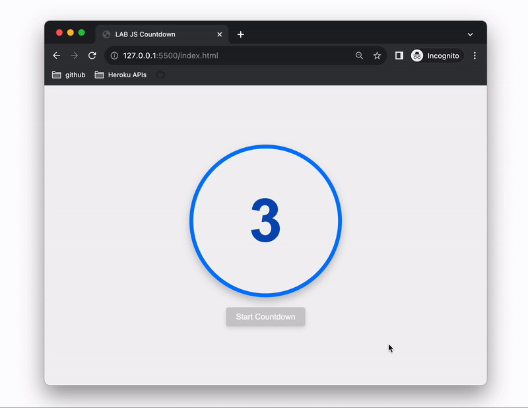Close the browser window with red button

click(x=59, y=32)
